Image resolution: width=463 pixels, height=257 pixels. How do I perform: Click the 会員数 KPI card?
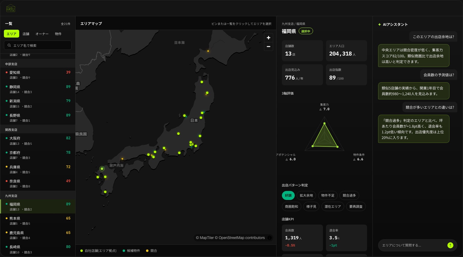click(302, 238)
